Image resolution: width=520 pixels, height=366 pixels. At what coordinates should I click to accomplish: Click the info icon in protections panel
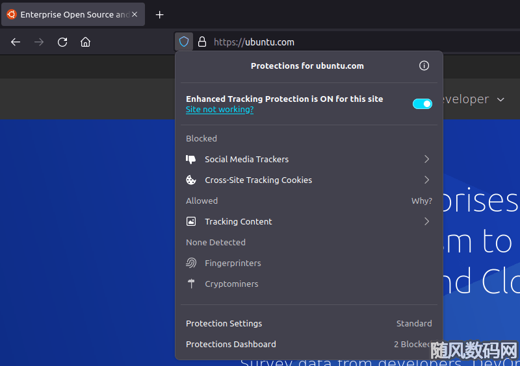tap(424, 66)
